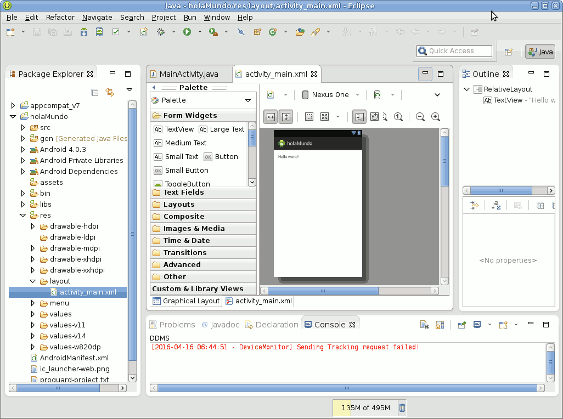Screen dimensions: 563x419
Task: Open Package Explorer view menu arrow
Action: click(x=130, y=90)
